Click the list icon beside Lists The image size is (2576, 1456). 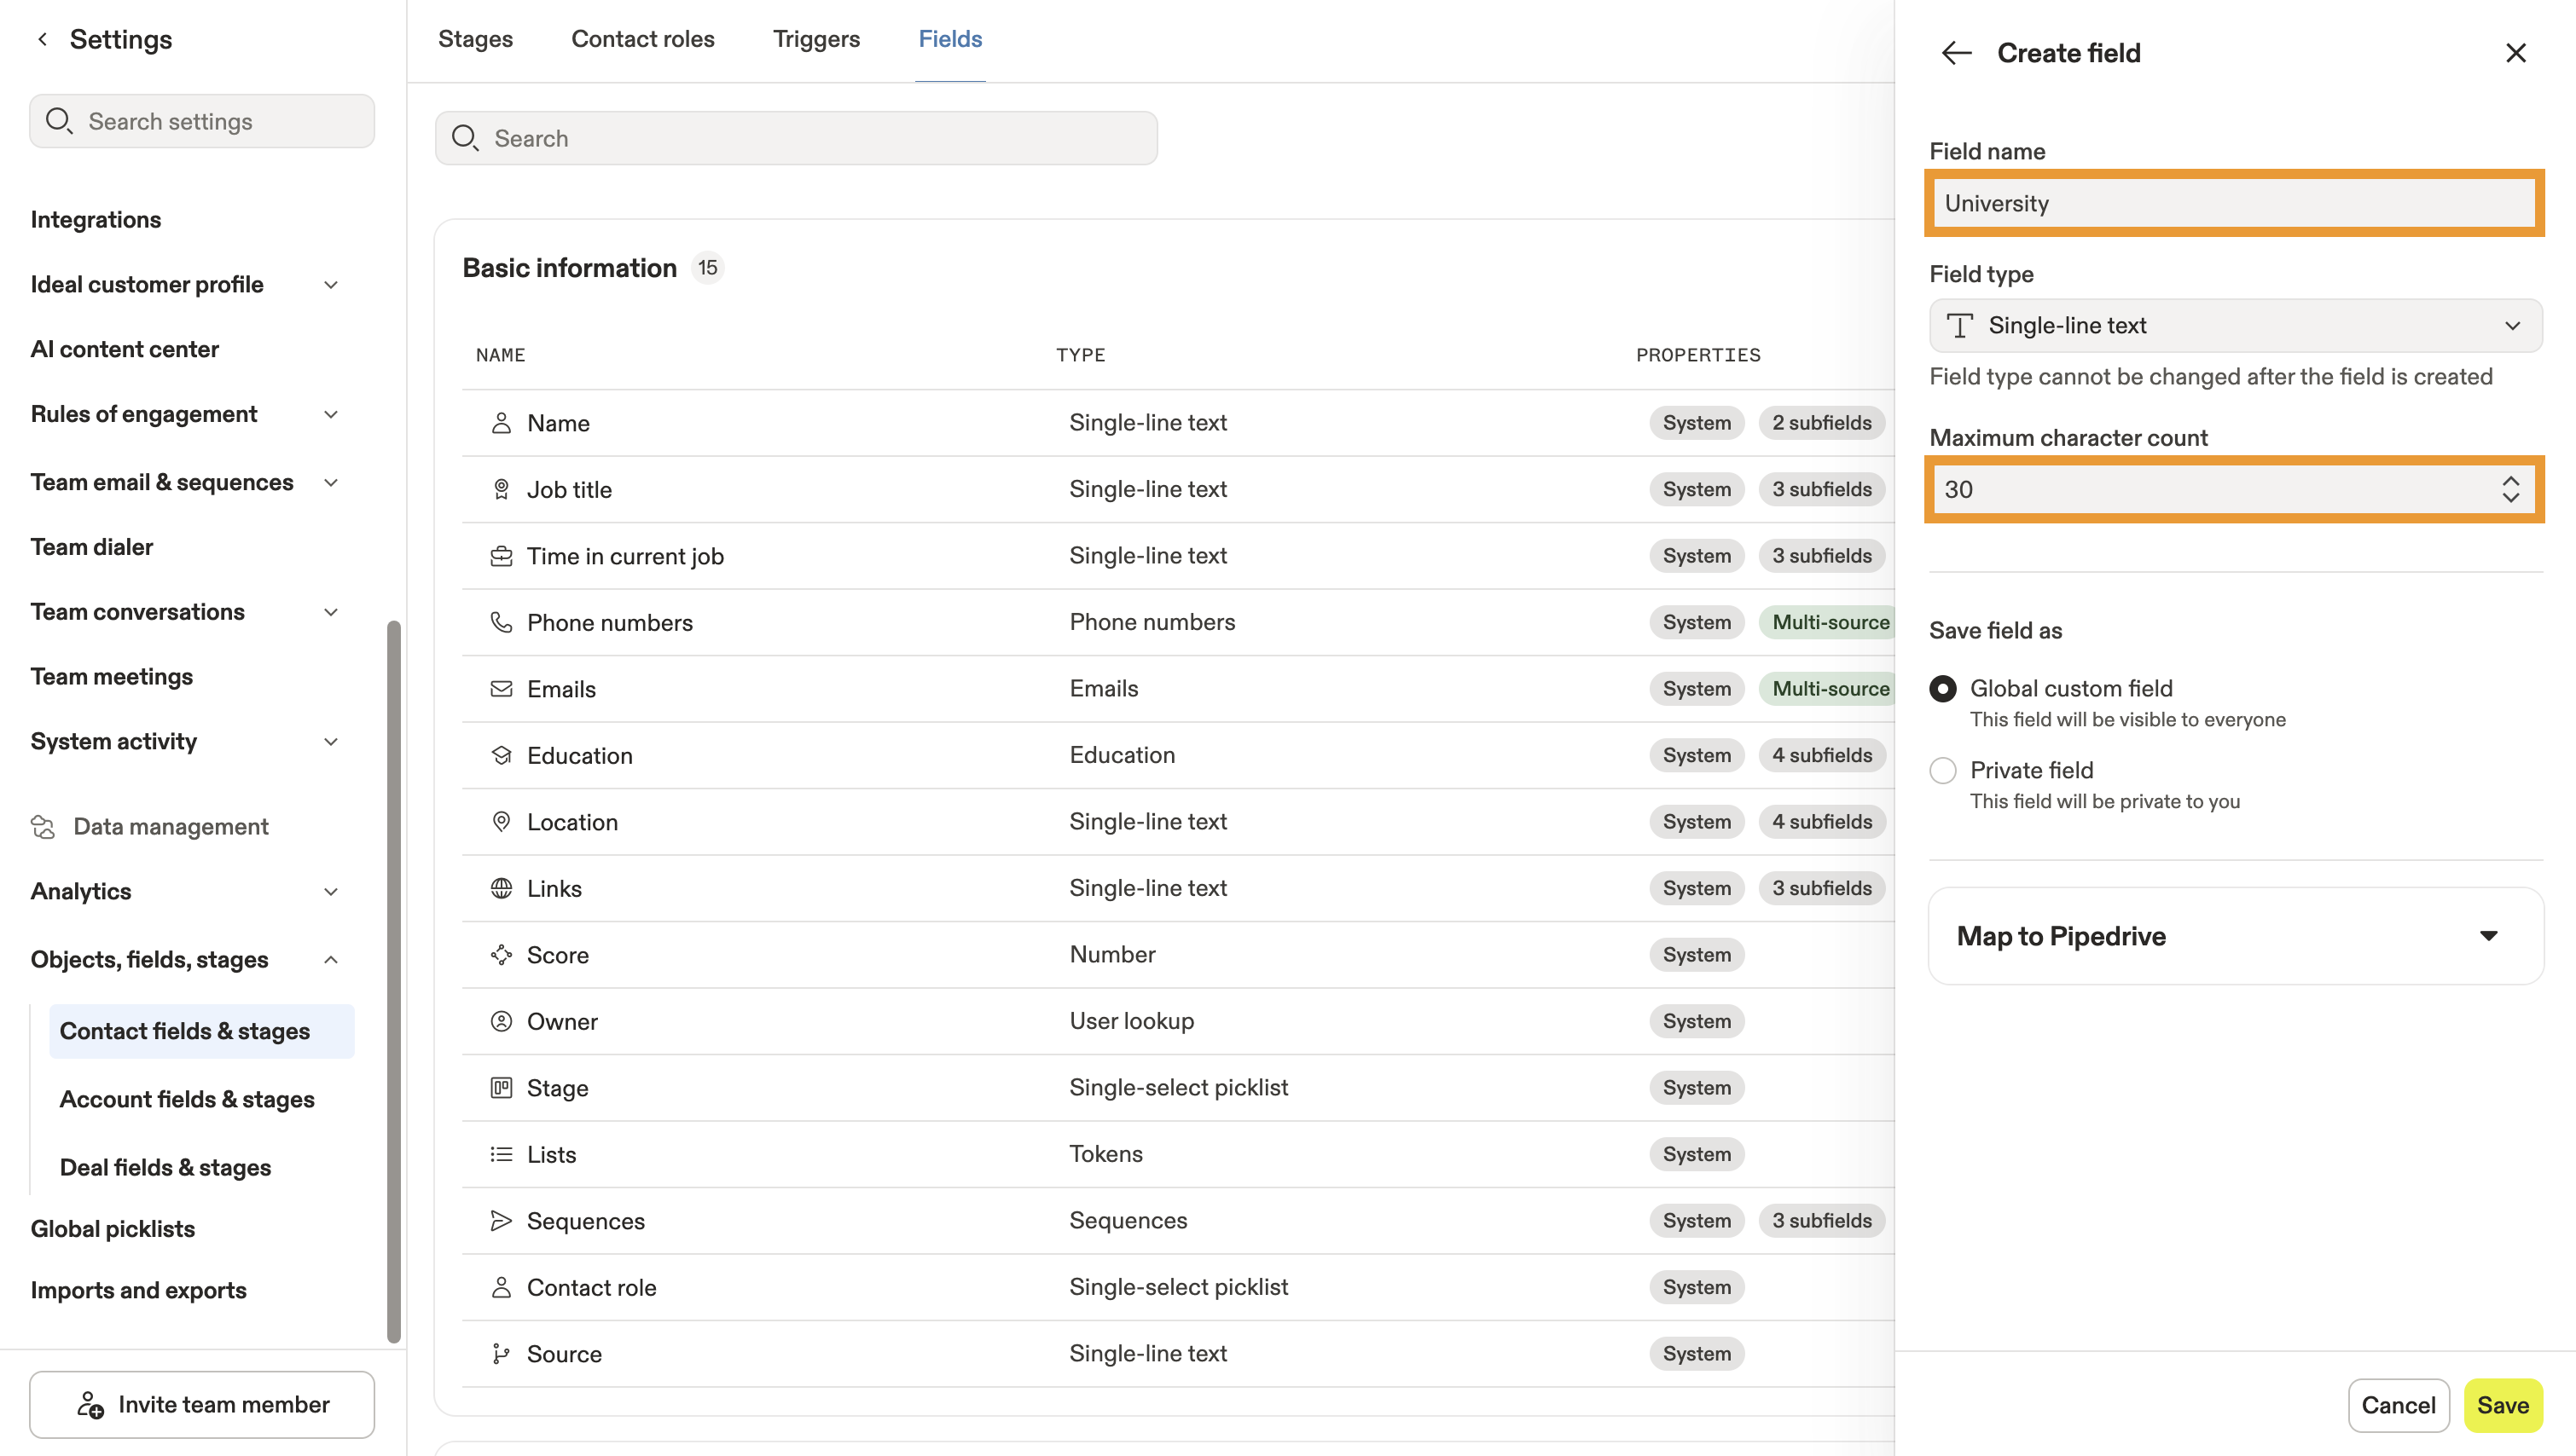click(502, 1154)
